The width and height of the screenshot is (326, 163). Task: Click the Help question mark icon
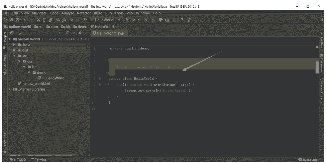pos(182,20)
